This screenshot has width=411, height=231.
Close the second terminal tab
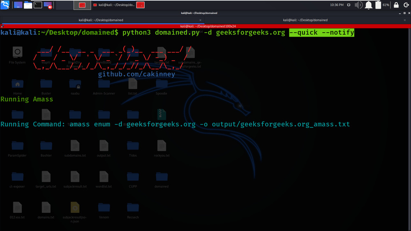405,20
